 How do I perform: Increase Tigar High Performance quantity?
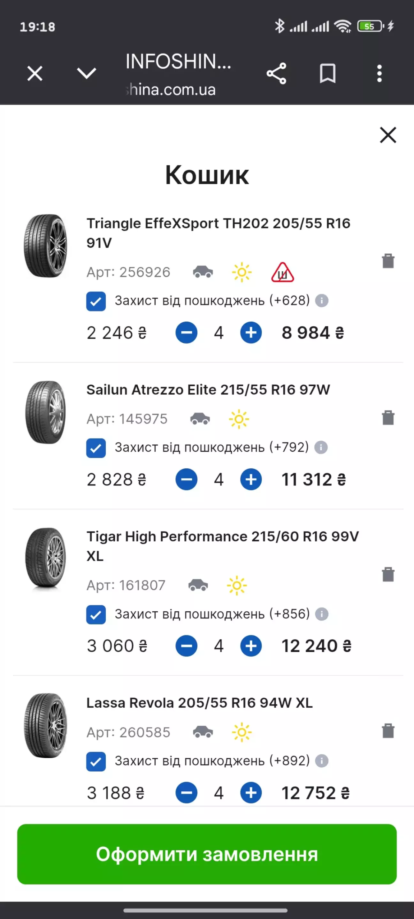(251, 646)
